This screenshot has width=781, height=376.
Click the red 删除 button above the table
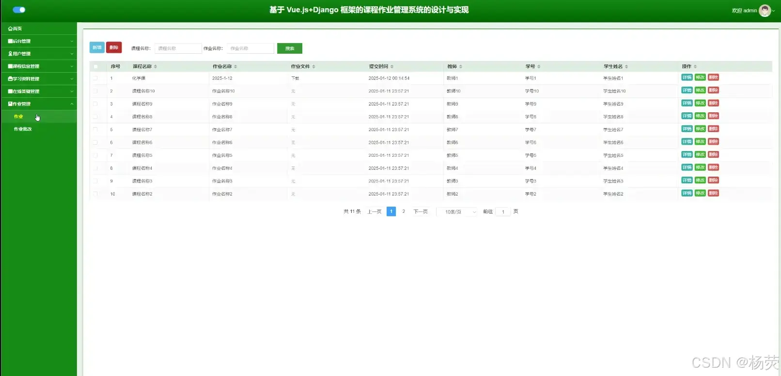pos(114,47)
